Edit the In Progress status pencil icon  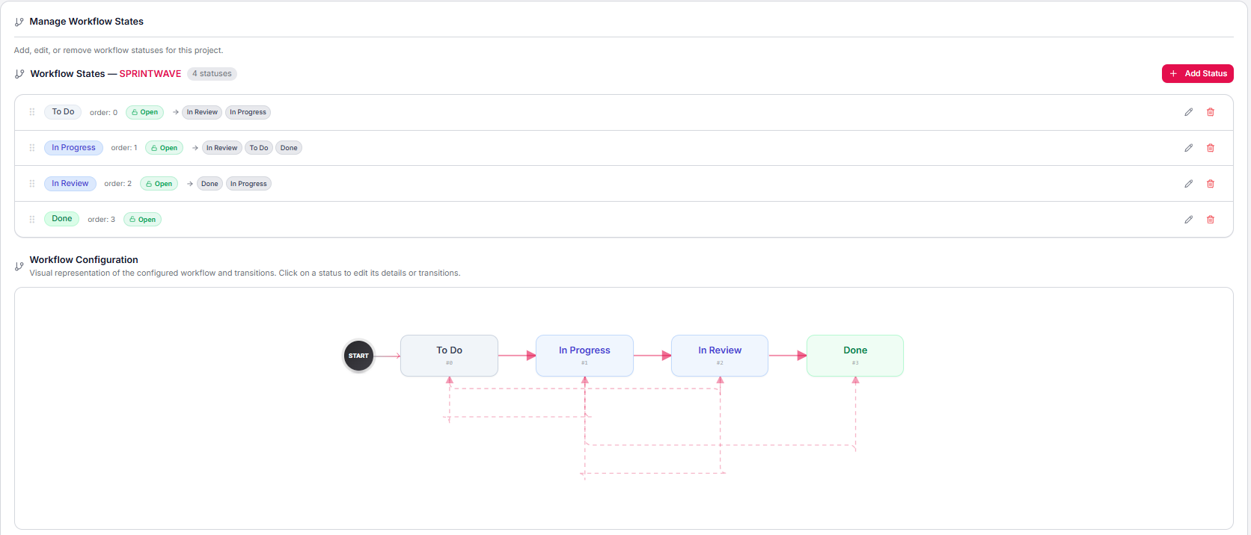click(1188, 148)
